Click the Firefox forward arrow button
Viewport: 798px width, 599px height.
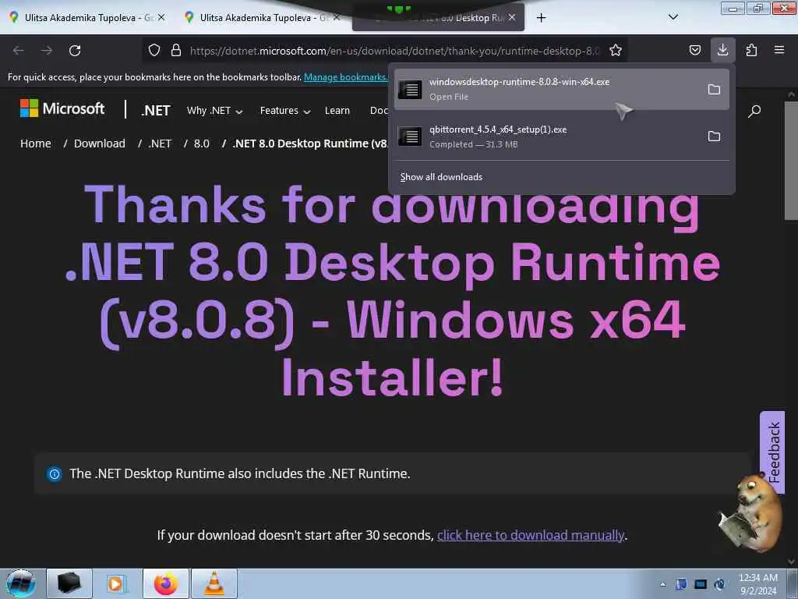click(46, 51)
